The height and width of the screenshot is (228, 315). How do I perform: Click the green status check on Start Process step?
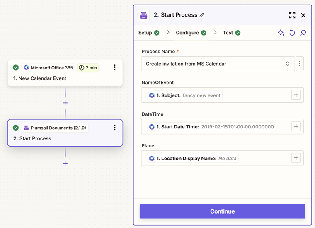pyautogui.click(x=16, y=128)
